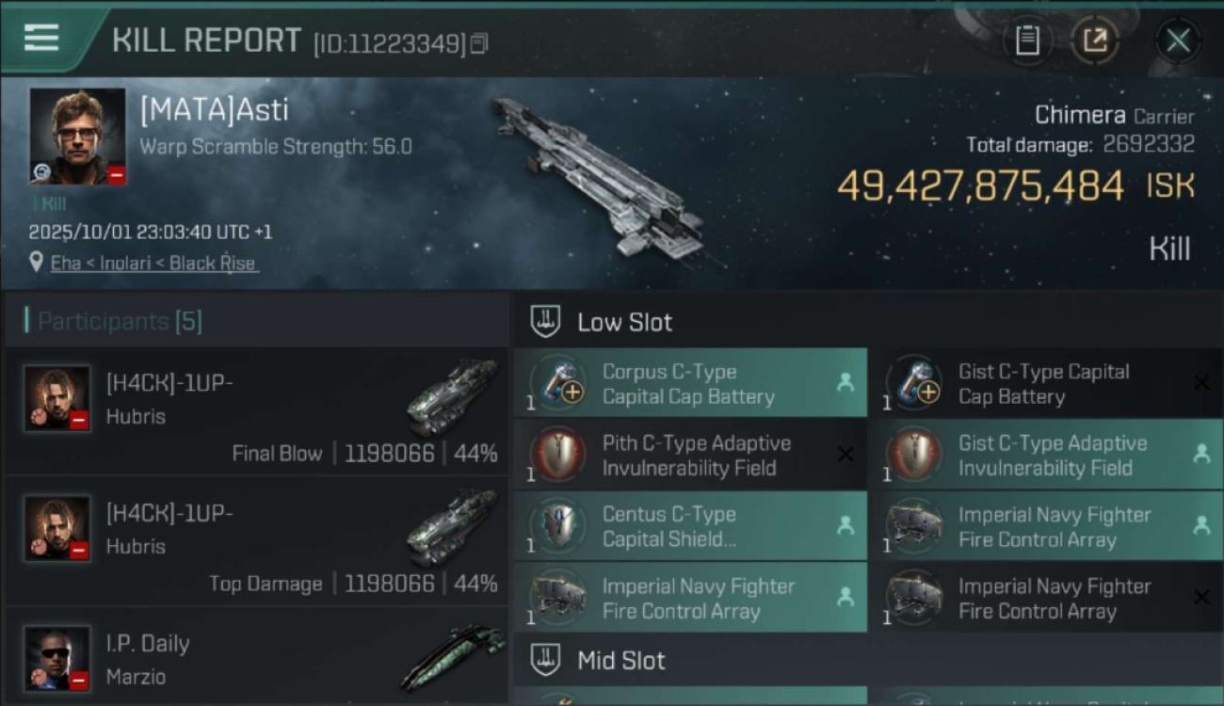This screenshot has width=1224, height=706.
Task: Click the location pin icon
Action: (36, 263)
